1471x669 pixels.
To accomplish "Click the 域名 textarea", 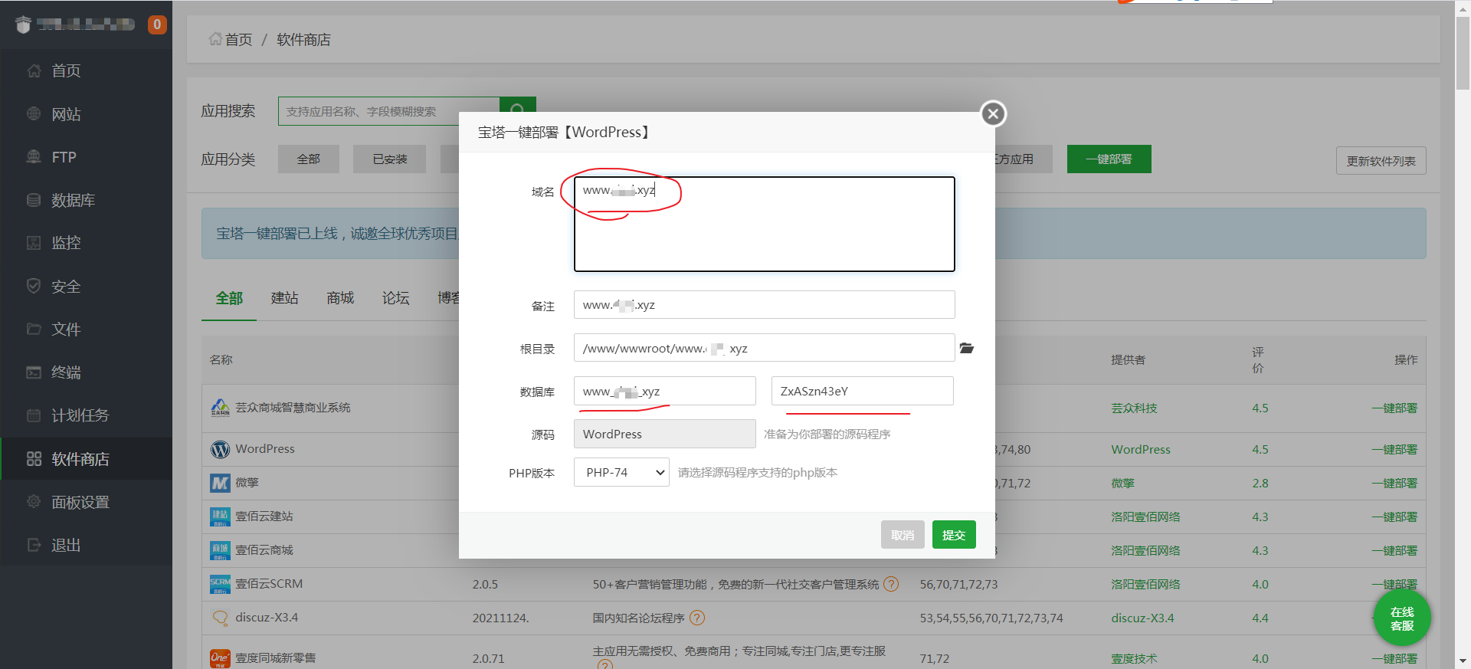I will coord(764,224).
